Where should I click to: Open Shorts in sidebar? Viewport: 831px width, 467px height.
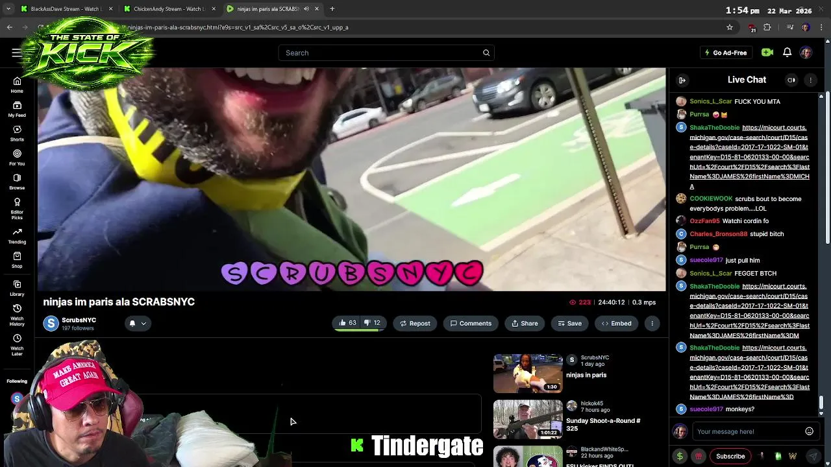[17, 133]
